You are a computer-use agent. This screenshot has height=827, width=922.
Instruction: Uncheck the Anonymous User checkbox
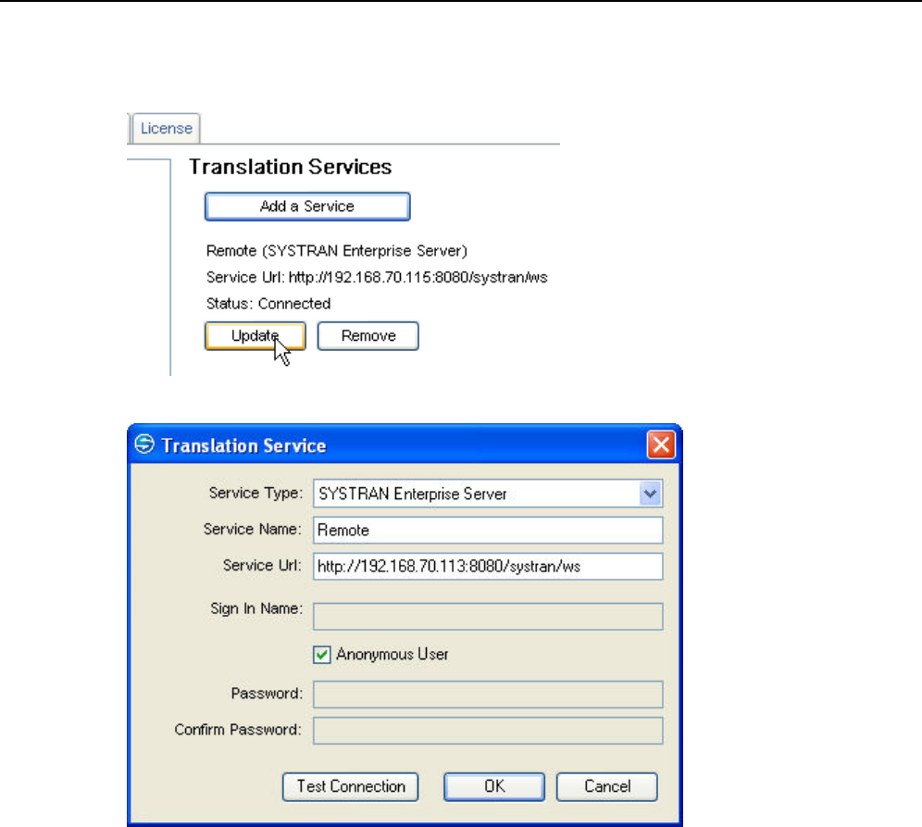point(321,655)
